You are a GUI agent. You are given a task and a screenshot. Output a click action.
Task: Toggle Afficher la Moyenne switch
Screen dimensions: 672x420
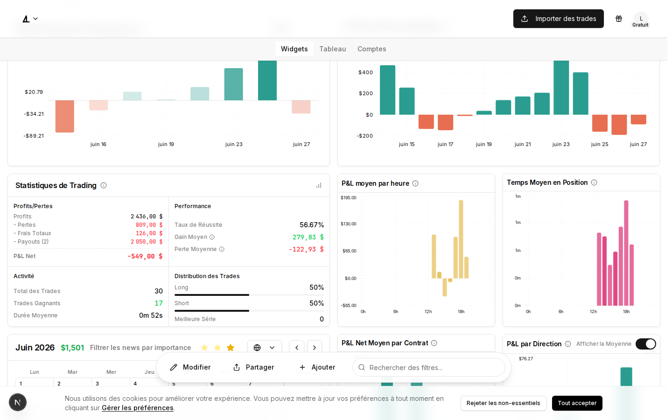[646, 344]
